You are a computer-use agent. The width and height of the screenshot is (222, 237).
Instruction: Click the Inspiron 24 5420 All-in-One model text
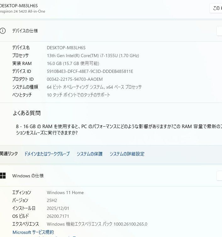pos(22,11)
